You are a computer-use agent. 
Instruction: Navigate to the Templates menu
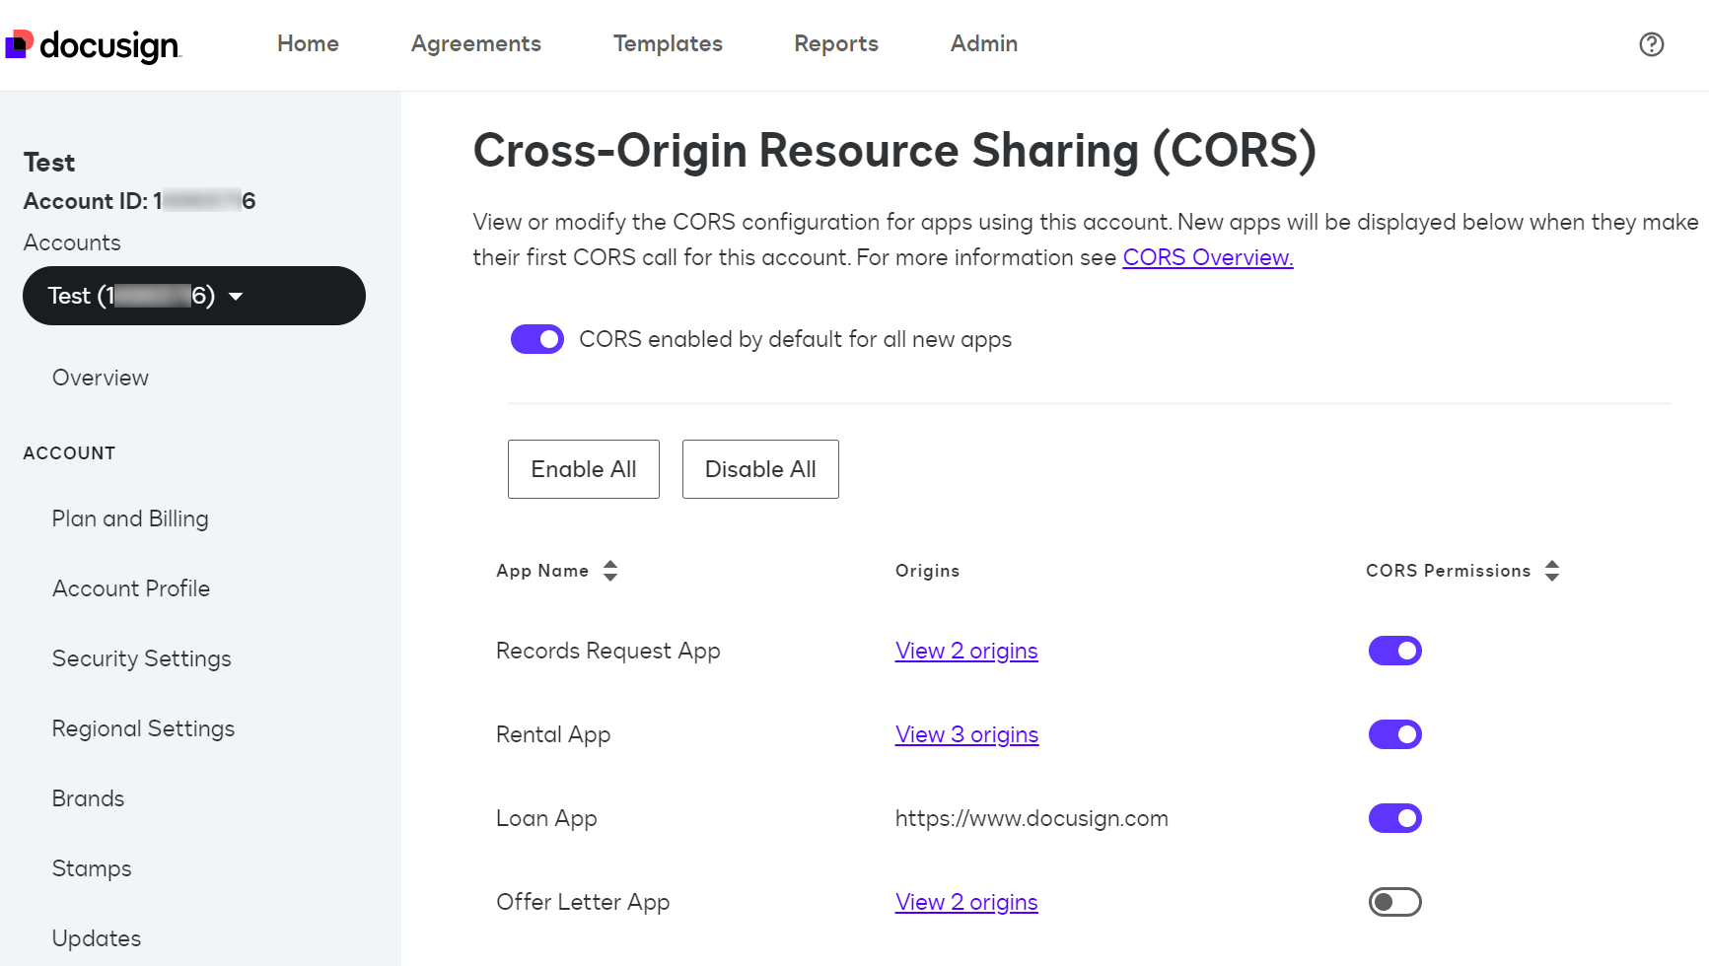668,43
